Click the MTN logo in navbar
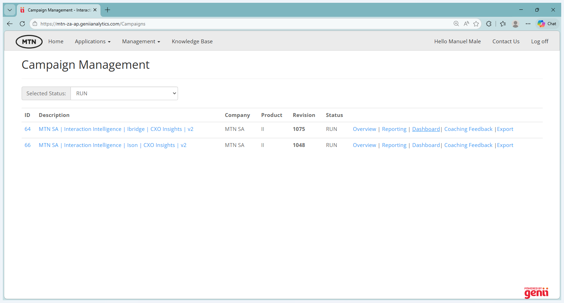 29,42
